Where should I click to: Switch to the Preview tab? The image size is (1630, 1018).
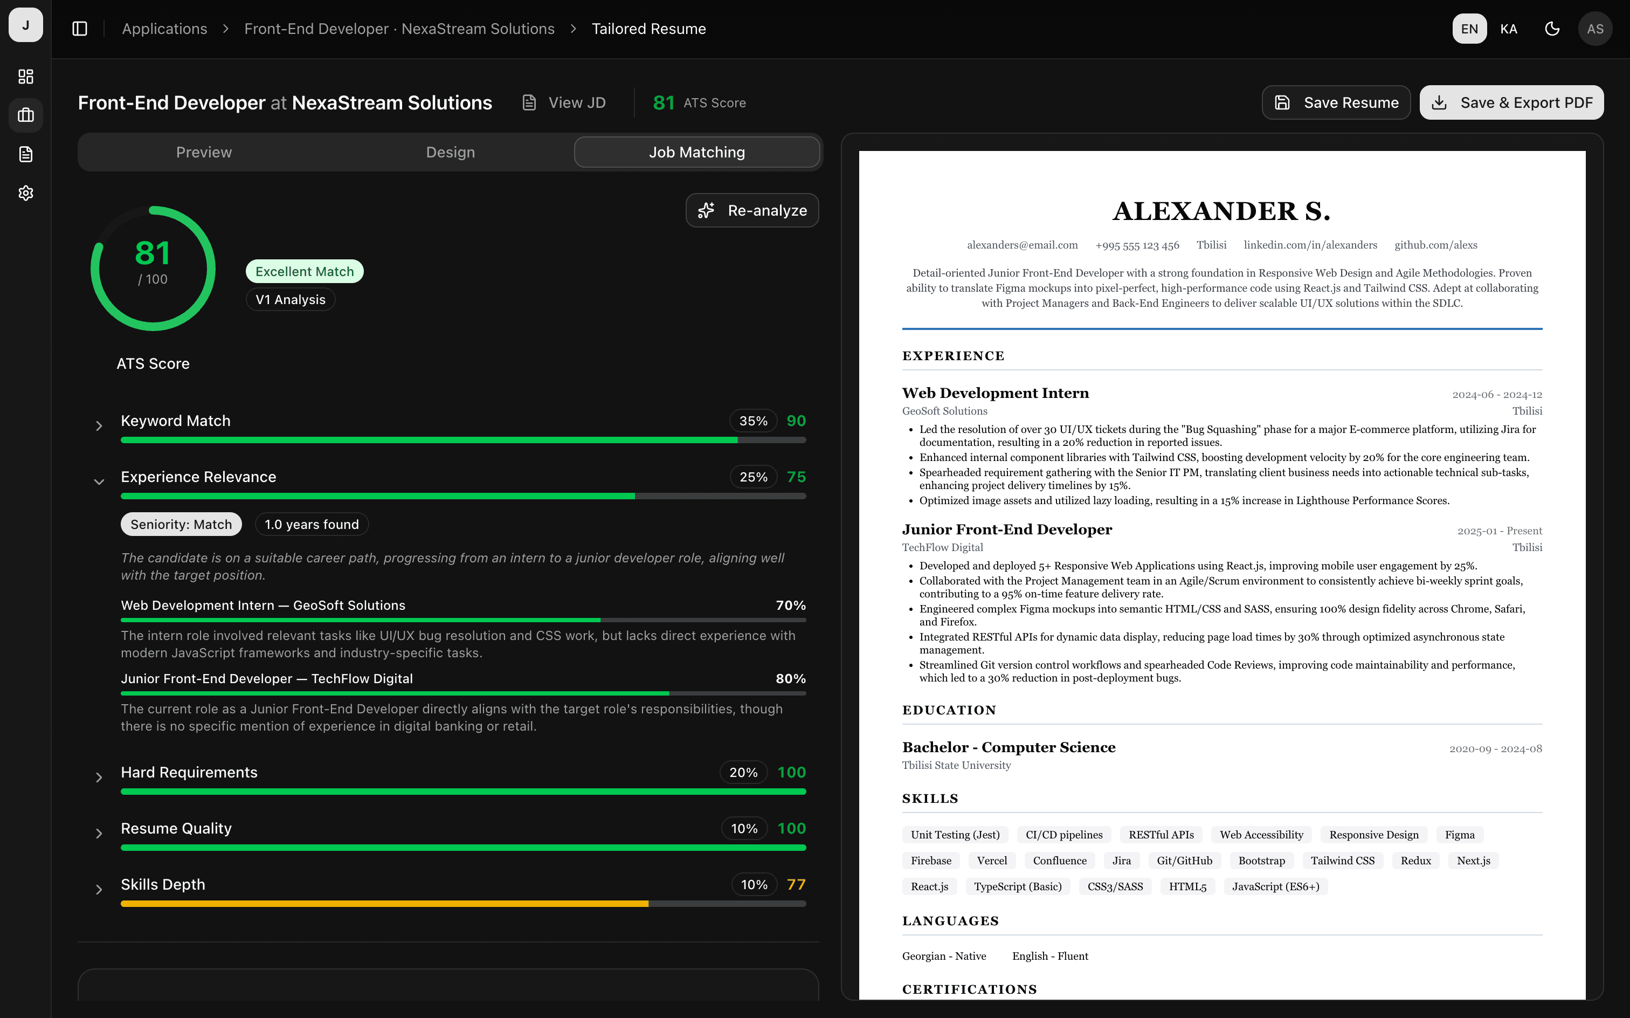click(x=203, y=152)
